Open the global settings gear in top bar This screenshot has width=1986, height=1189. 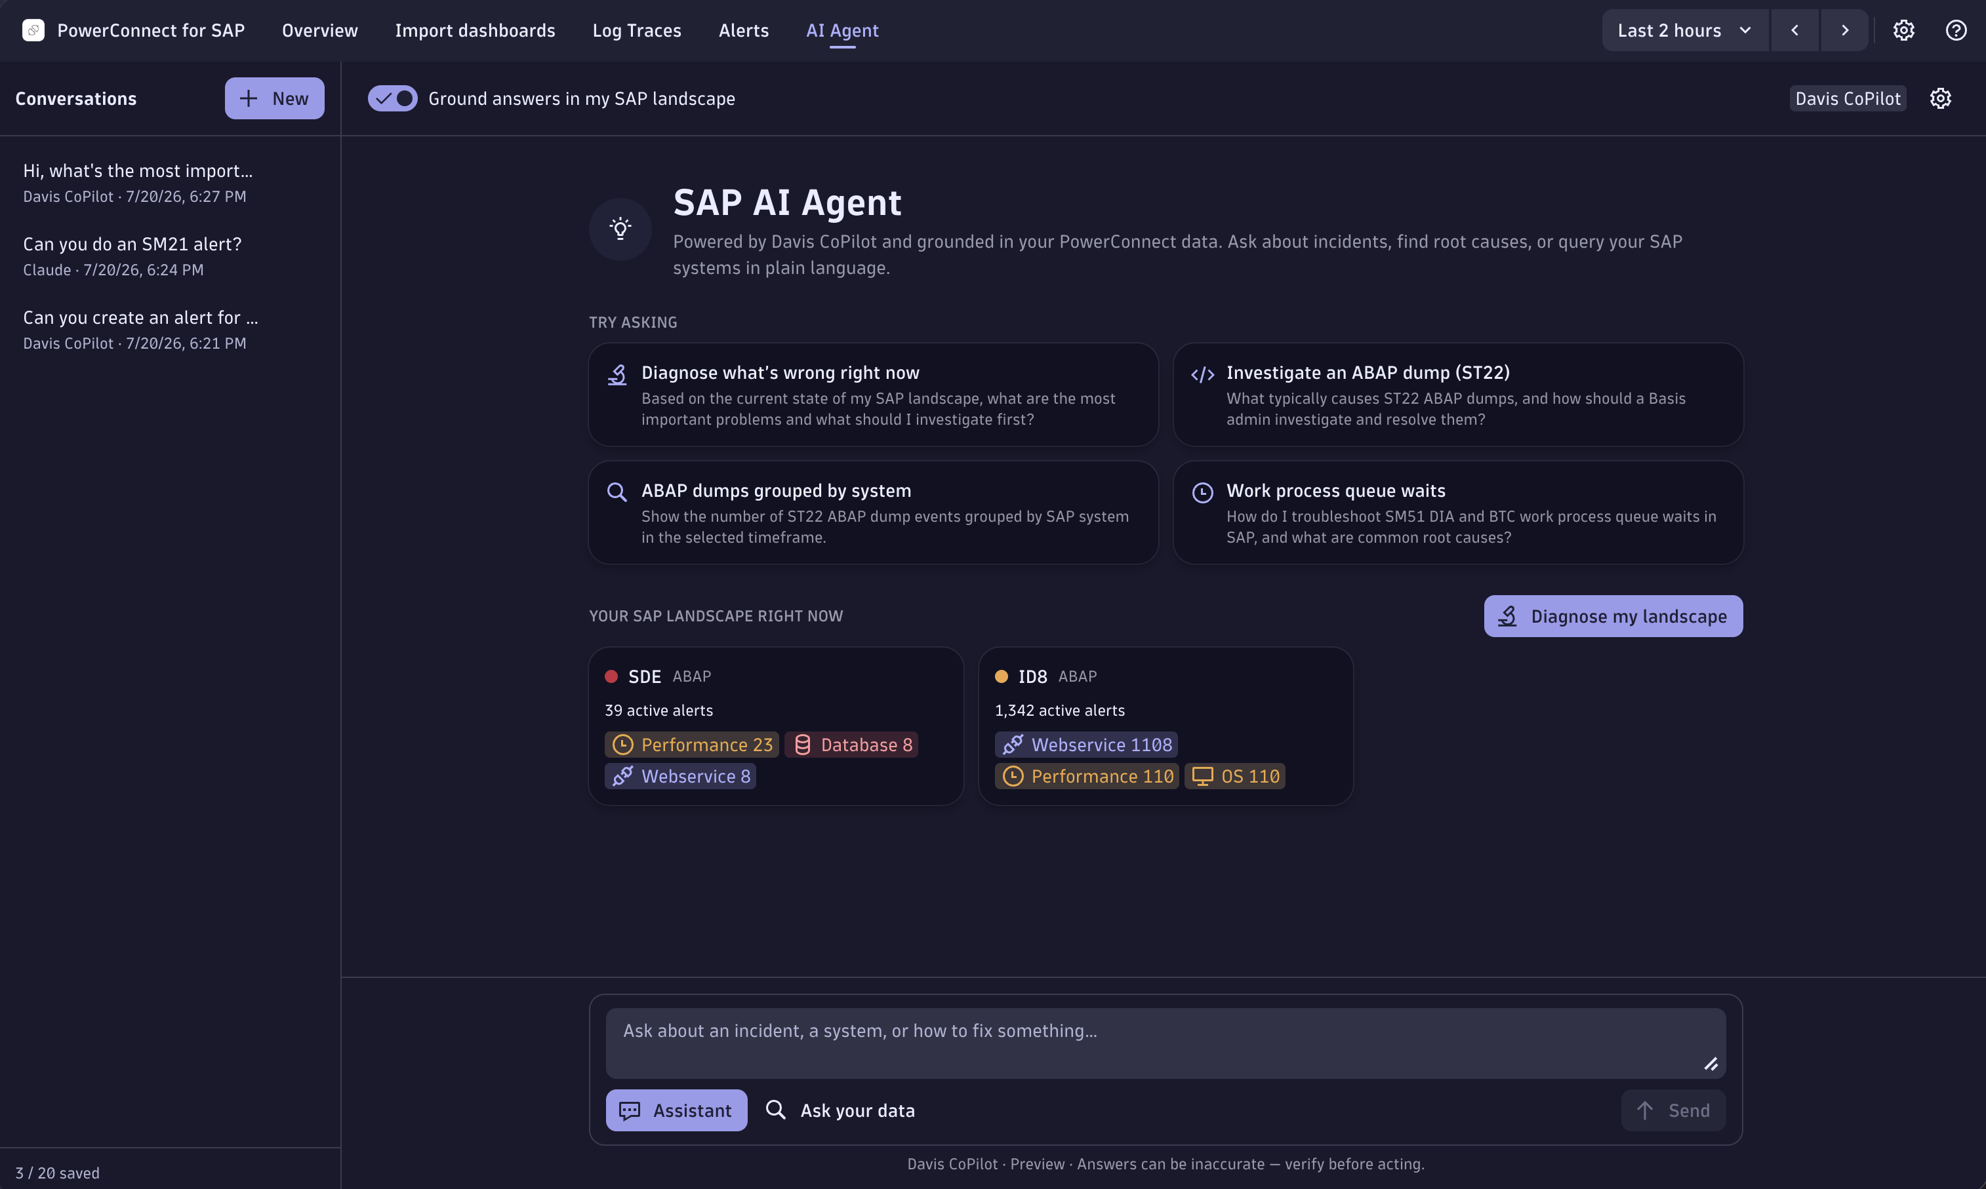pos(1903,30)
